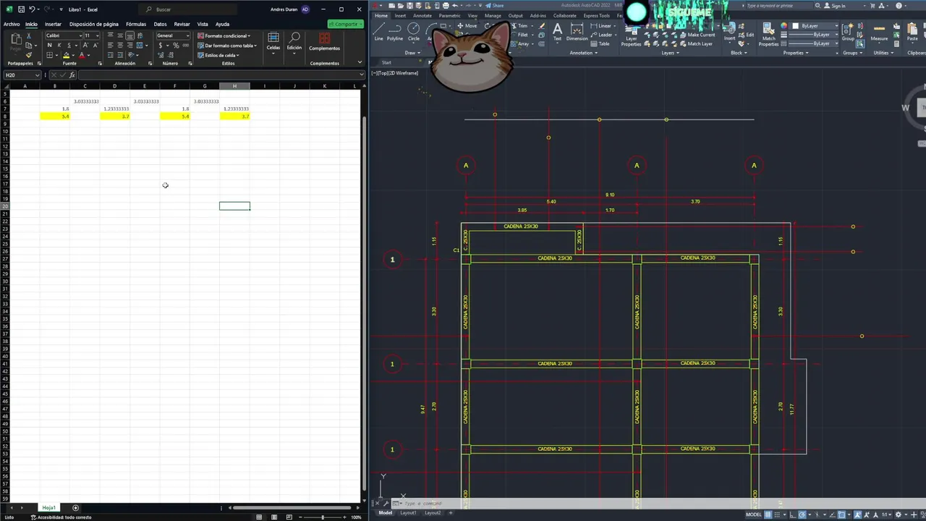Click the format painter brush in Portapapeles
The image size is (926, 521).
(29, 55)
